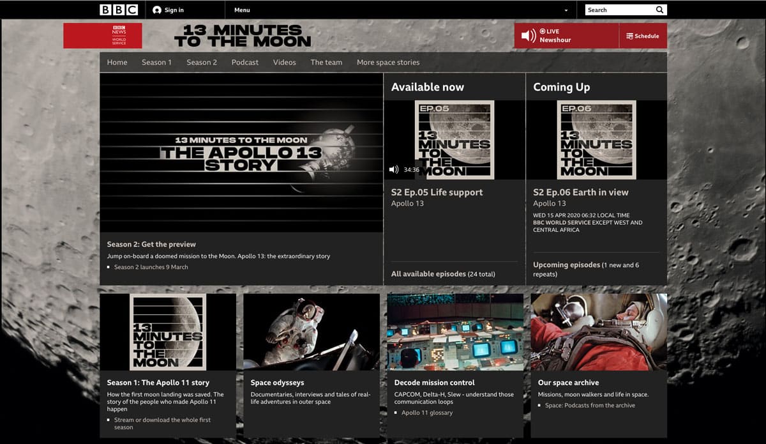Click Apollo 13 under Earth in view
Viewport: 766px width, 444px height.
(550, 204)
